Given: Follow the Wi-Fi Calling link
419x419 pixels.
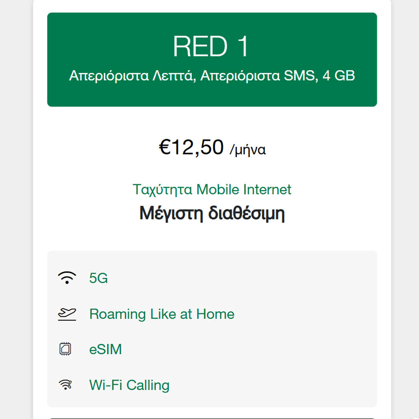Looking at the screenshot, I should click(x=129, y=385).
